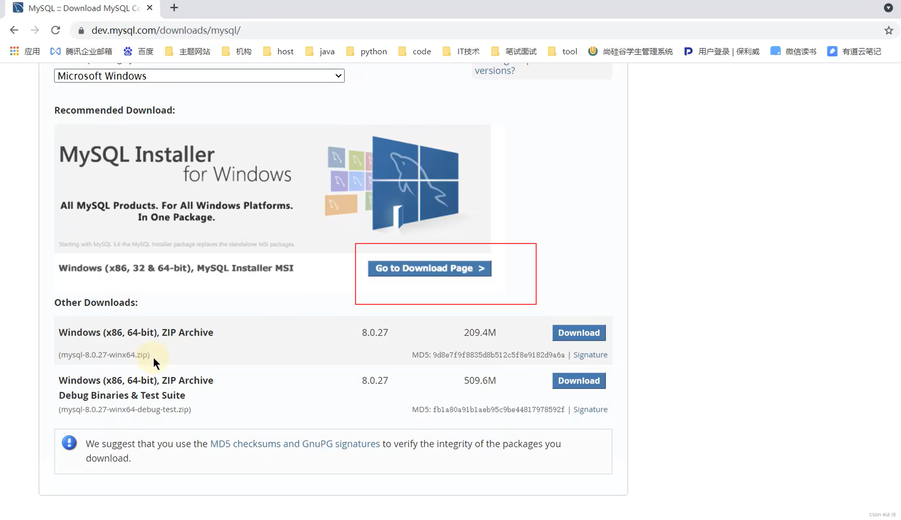
Task: Click the Windows MySQL Installer MSI label
Action: pyautogui.click(x=176, y=268)
